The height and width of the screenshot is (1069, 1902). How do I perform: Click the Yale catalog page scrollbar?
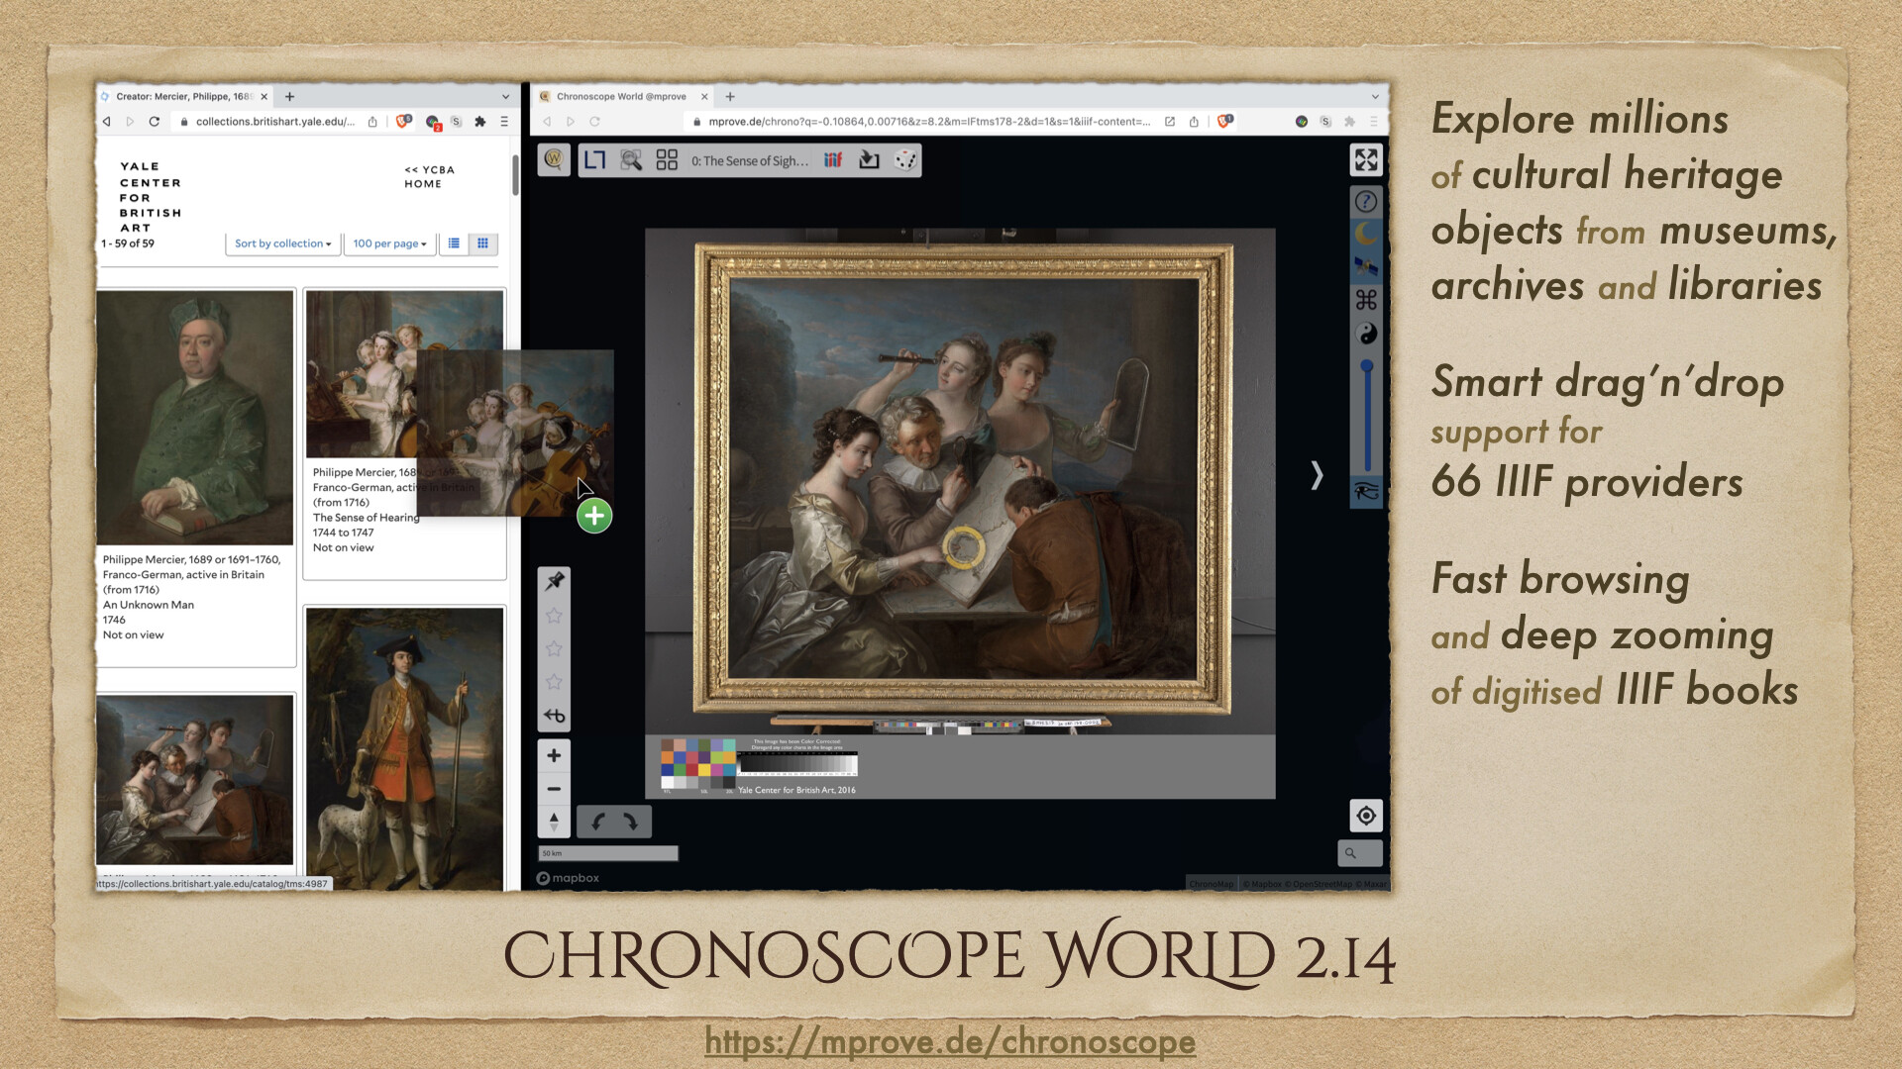coord(515,175)
